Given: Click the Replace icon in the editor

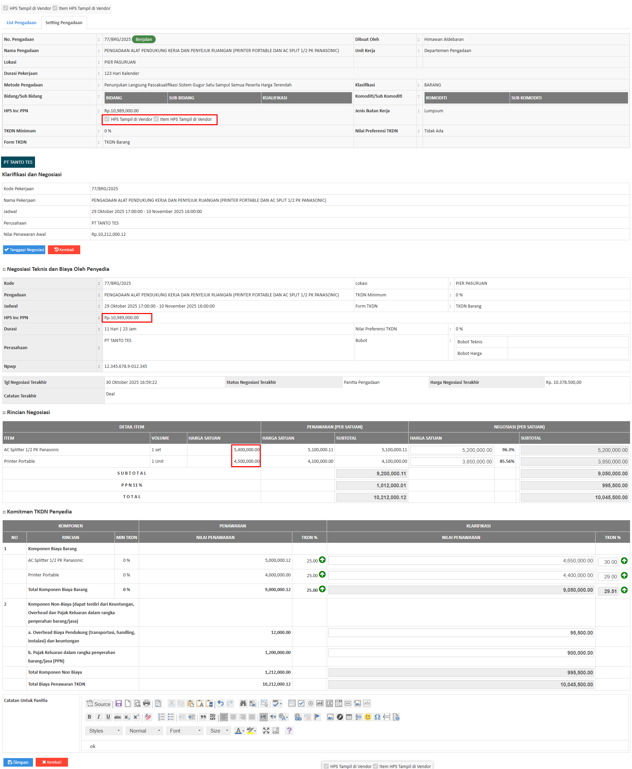Looking at the screenshot, I should pos(253,703).
